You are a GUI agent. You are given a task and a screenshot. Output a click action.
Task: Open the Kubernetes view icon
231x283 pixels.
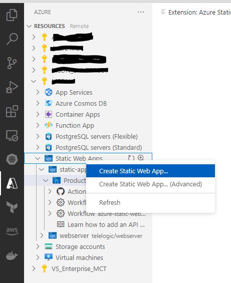click(12, 159)
